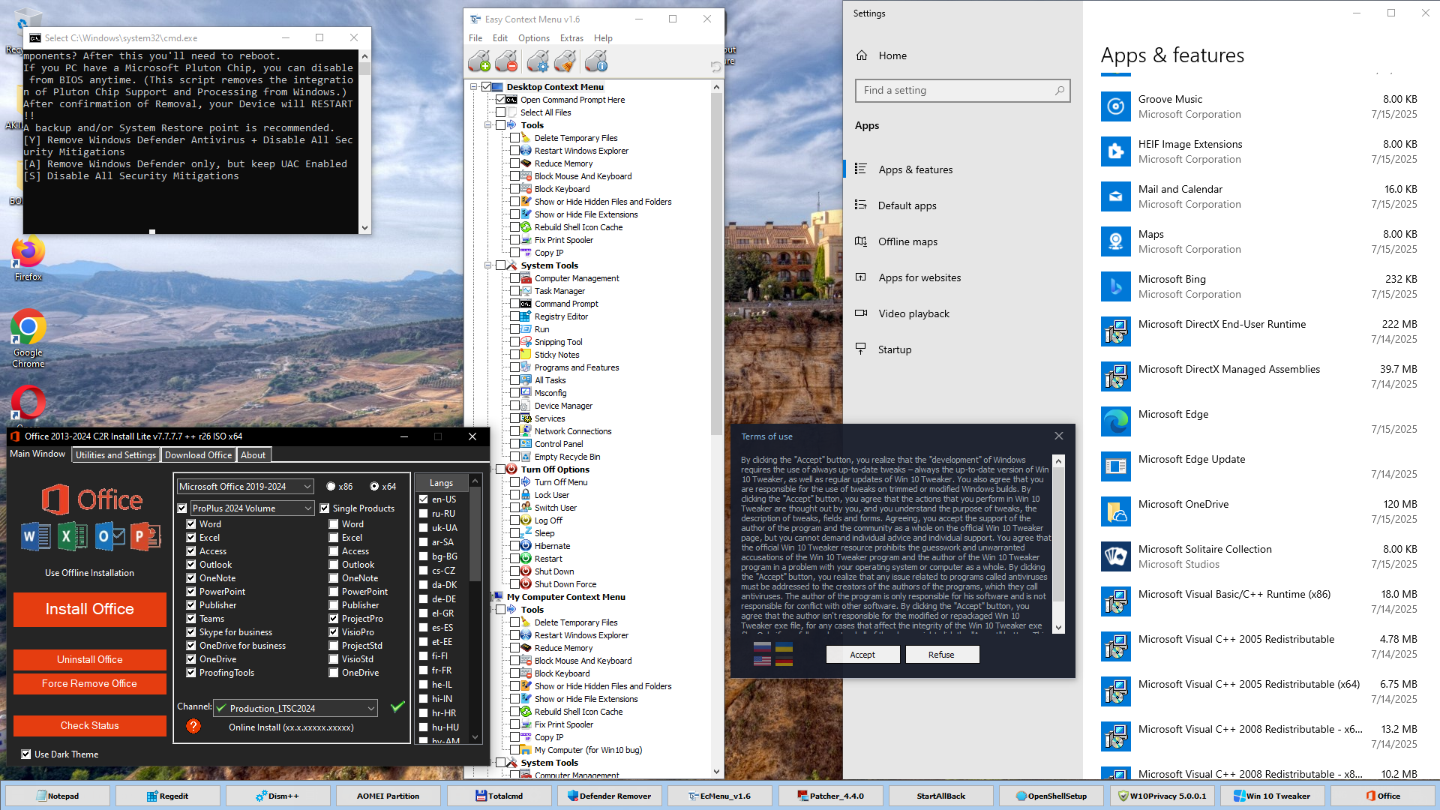Click the Check Status button
The image size is (1440, 810).
coord(90,726)
